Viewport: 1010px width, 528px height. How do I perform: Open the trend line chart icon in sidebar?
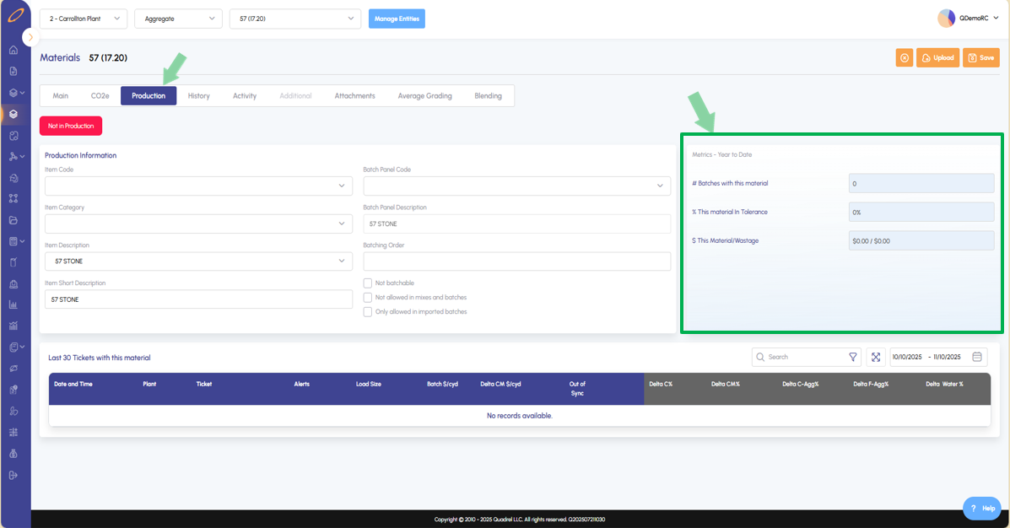[14, 326]
